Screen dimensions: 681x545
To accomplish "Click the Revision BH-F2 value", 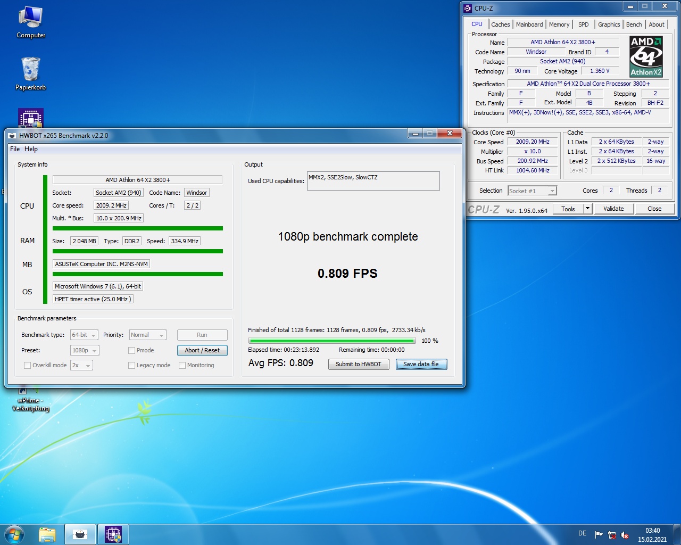I will coord(655,103).
